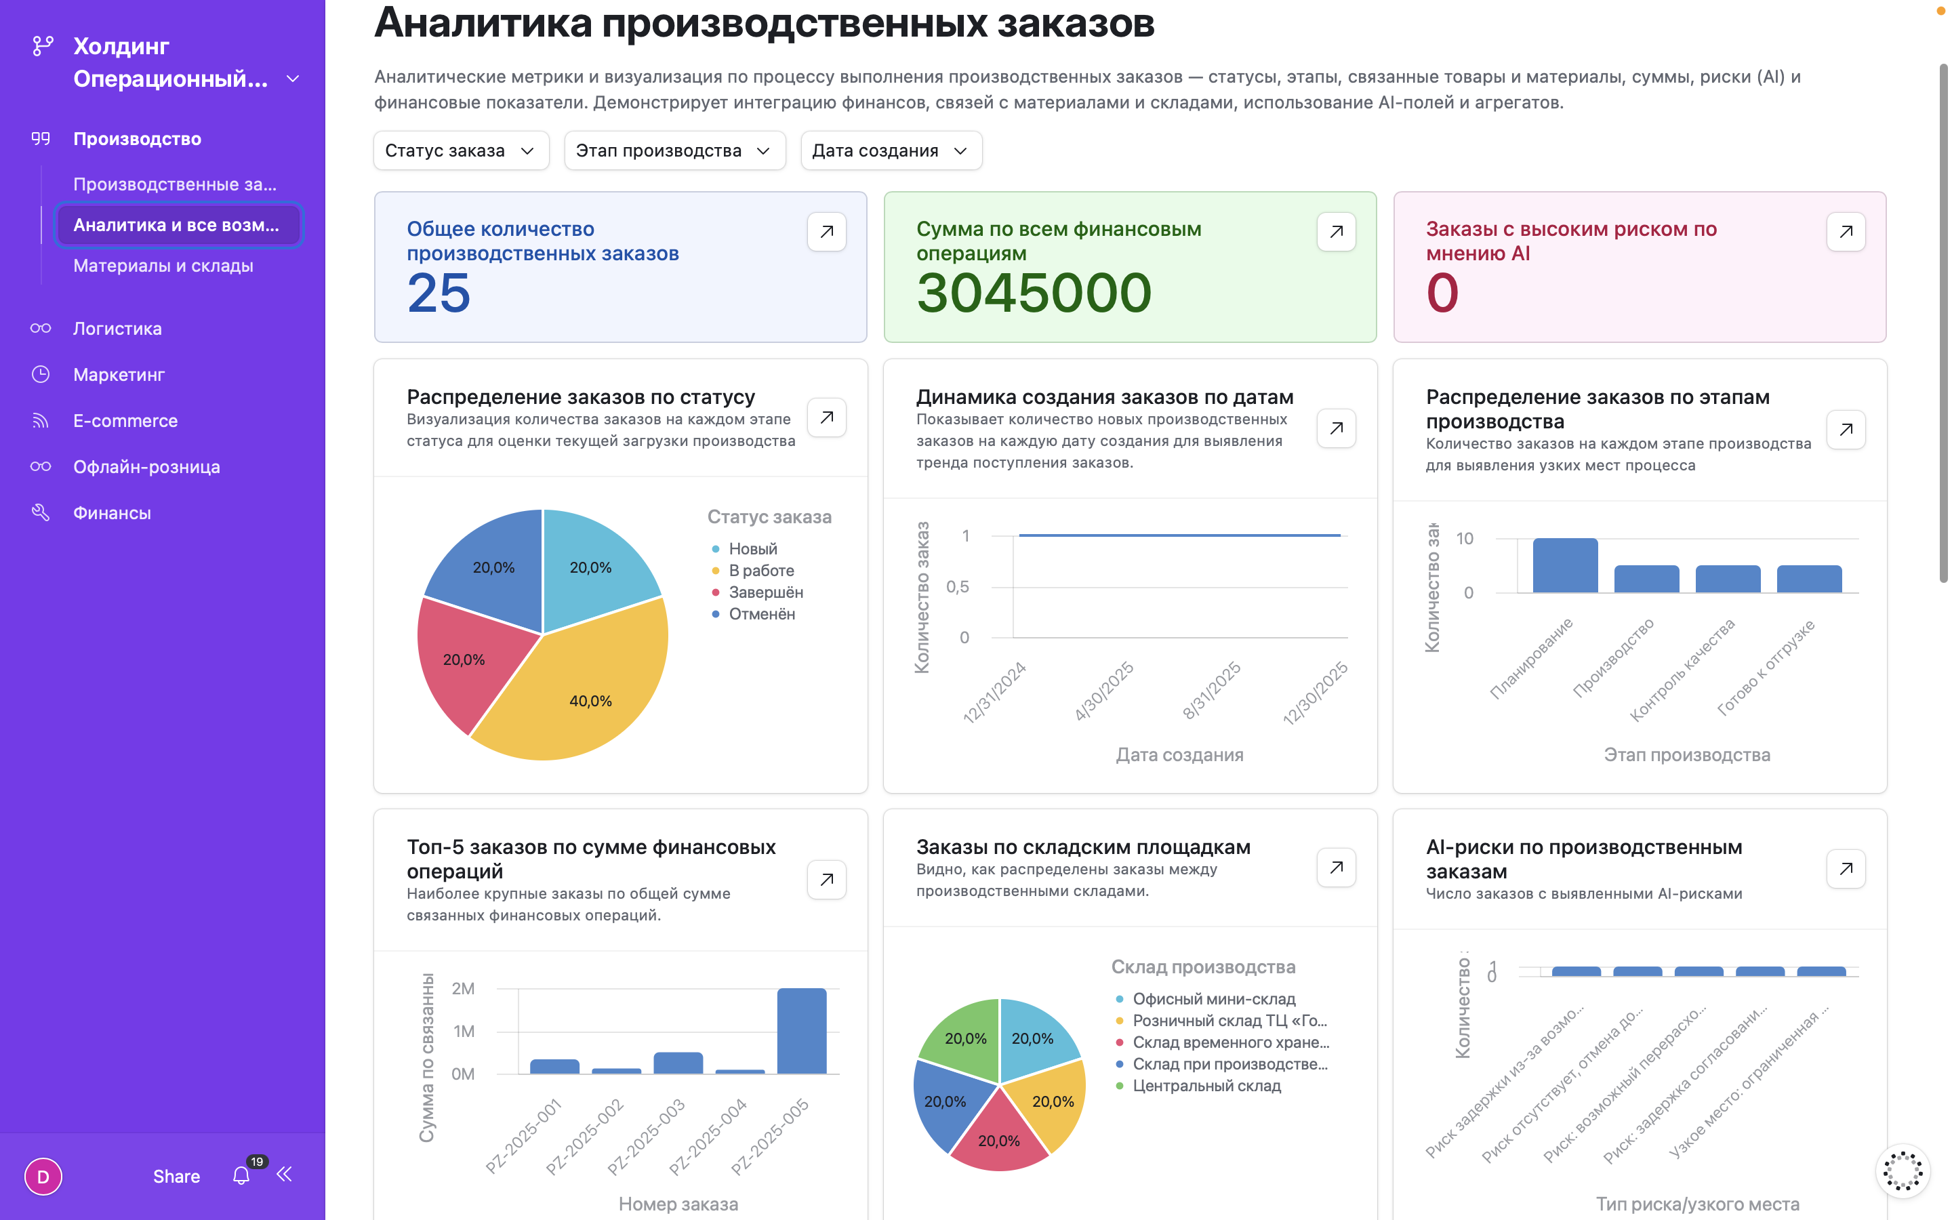Image resolution: width=1952 pixels, height=1220 pixels.
Task: Click the Share button
Action: (175, 1176)
